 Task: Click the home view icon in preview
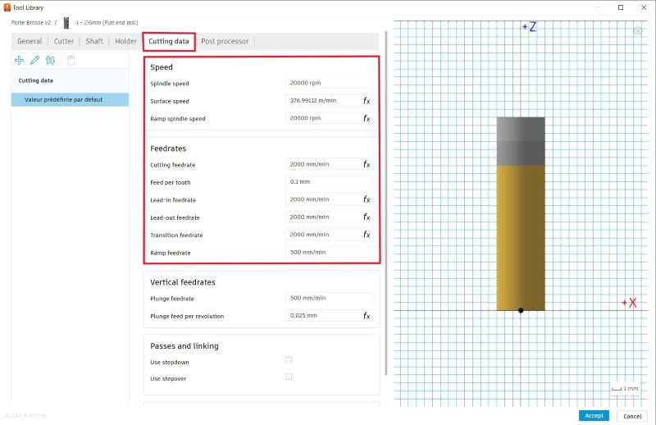click(x=637, y=30)
